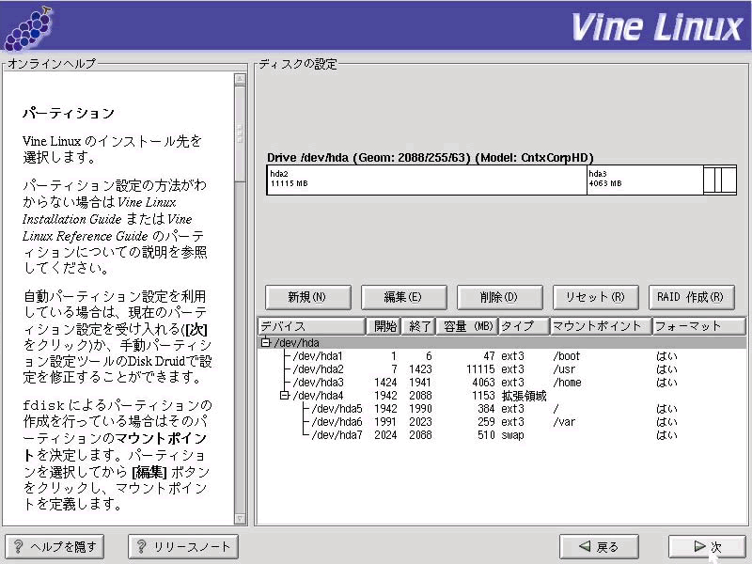Screen dimensions: 752x564
Task: Click the /usr mount point cell
Action: point(564,369)
